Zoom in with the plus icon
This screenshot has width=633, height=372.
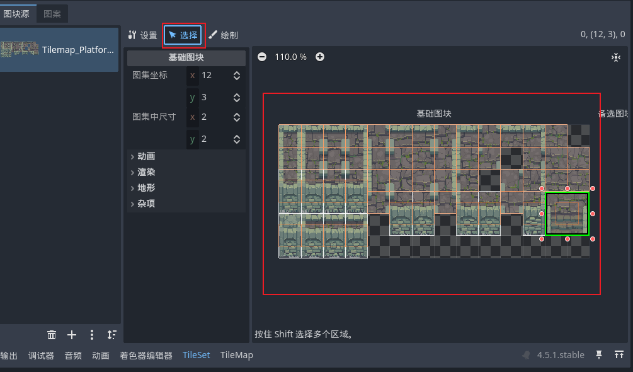click(320, 57)
